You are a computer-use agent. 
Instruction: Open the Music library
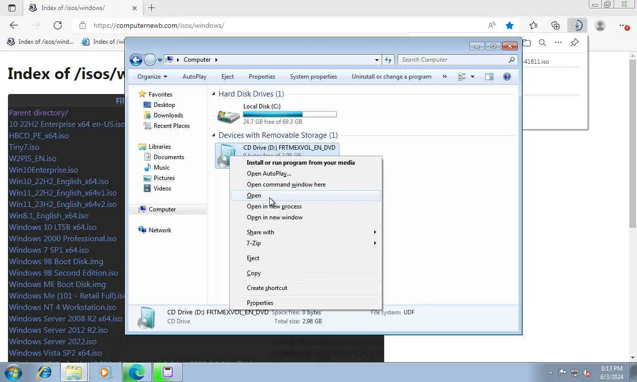tap(161, 168)
